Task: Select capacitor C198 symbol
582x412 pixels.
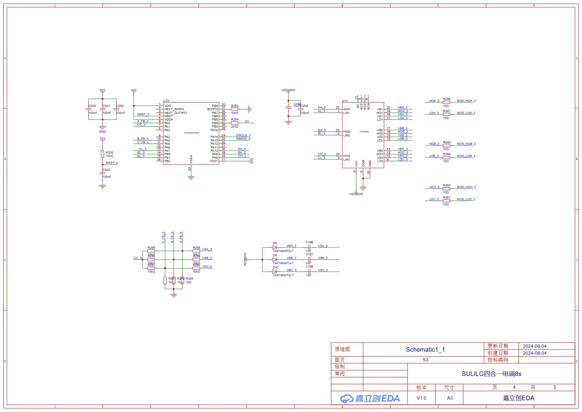Action: click(309, 272)
